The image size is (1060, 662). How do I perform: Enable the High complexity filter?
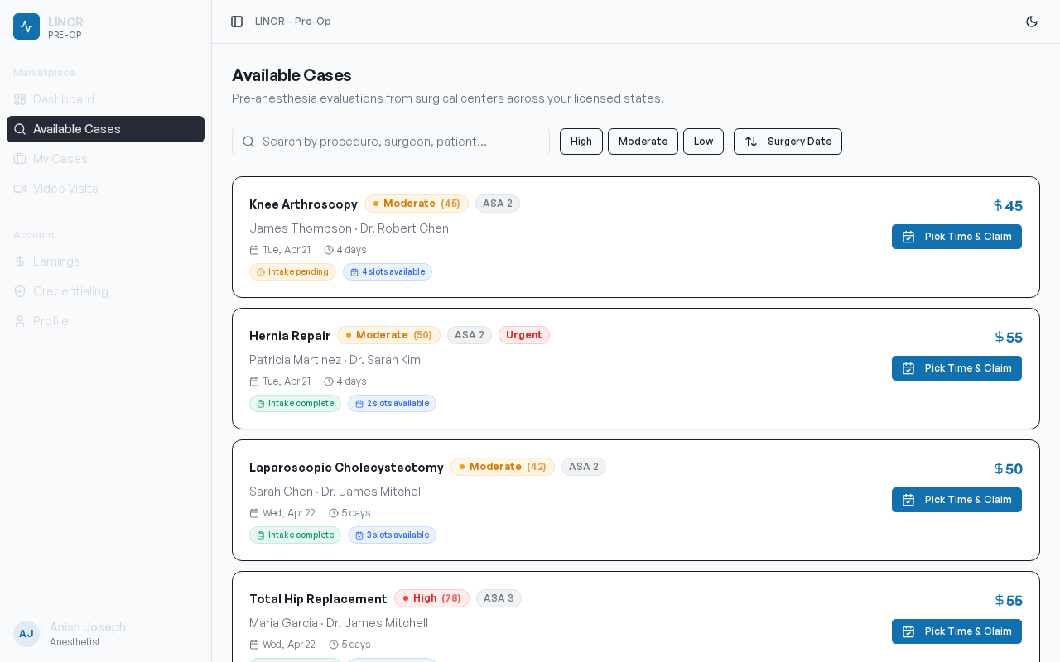(x=581, y=142)
